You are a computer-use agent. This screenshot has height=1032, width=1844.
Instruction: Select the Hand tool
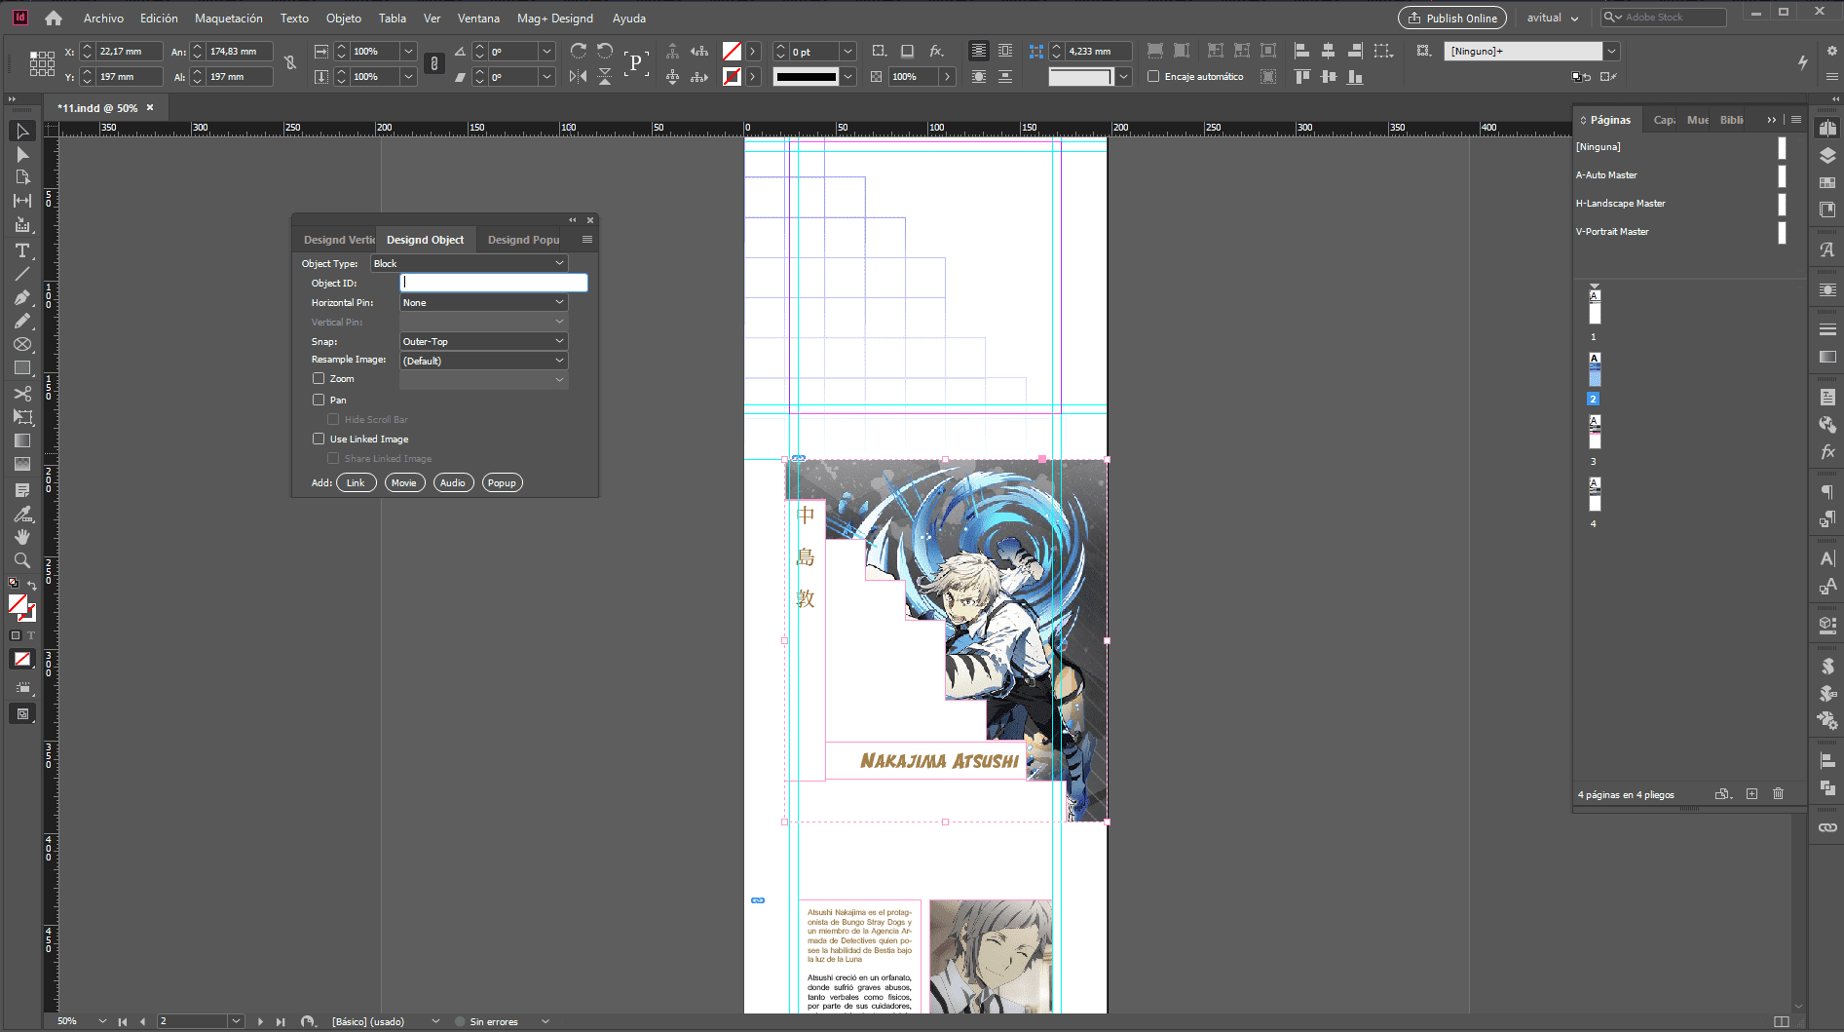22,537
